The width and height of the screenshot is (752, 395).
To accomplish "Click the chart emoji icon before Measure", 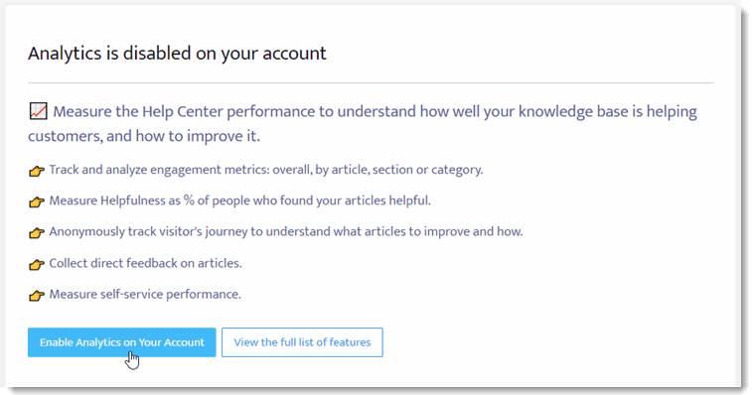I will tap(39, 111).
